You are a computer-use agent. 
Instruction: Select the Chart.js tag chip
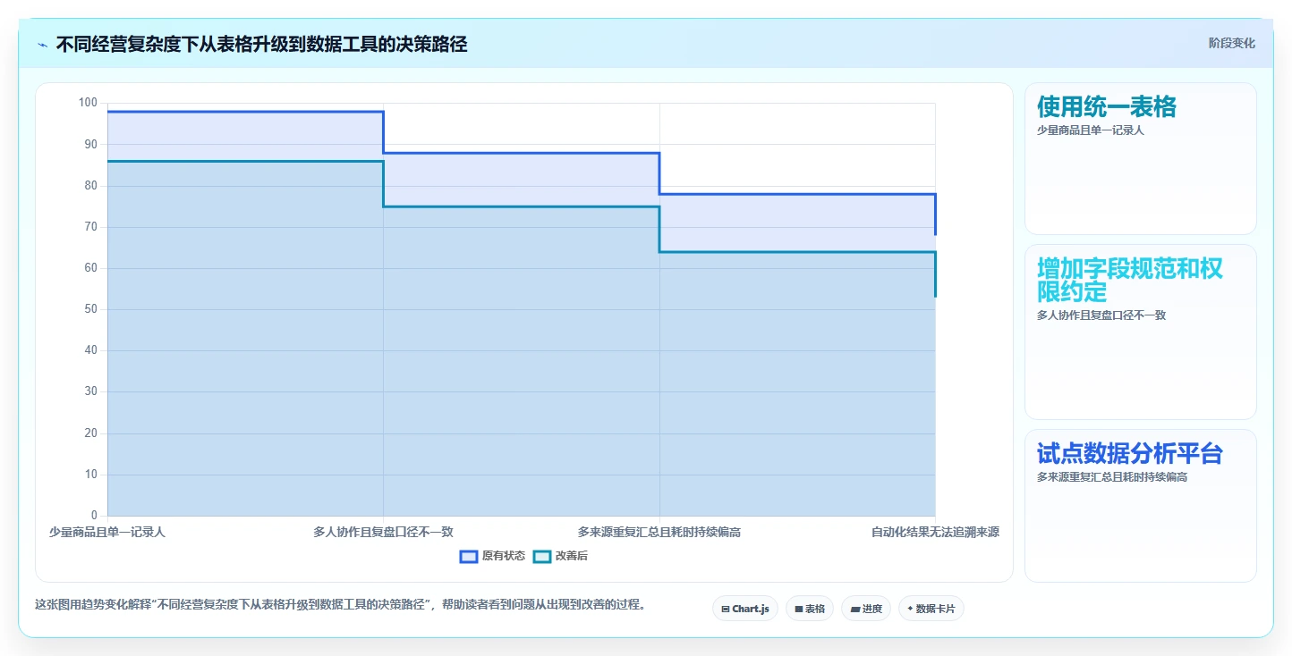[x=745, y=609]
